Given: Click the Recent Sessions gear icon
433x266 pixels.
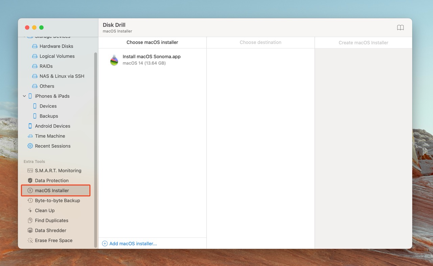Looking at the screenshot, I should tap(30, 146).
